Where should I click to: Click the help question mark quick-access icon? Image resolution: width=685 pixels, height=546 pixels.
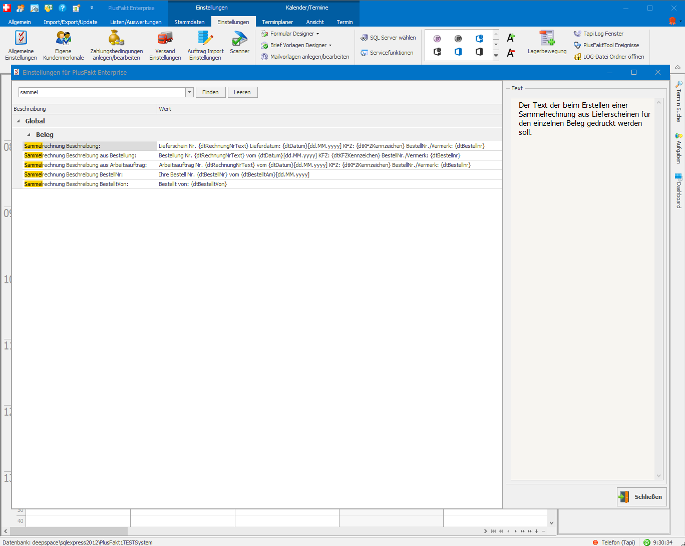point(62,8)
